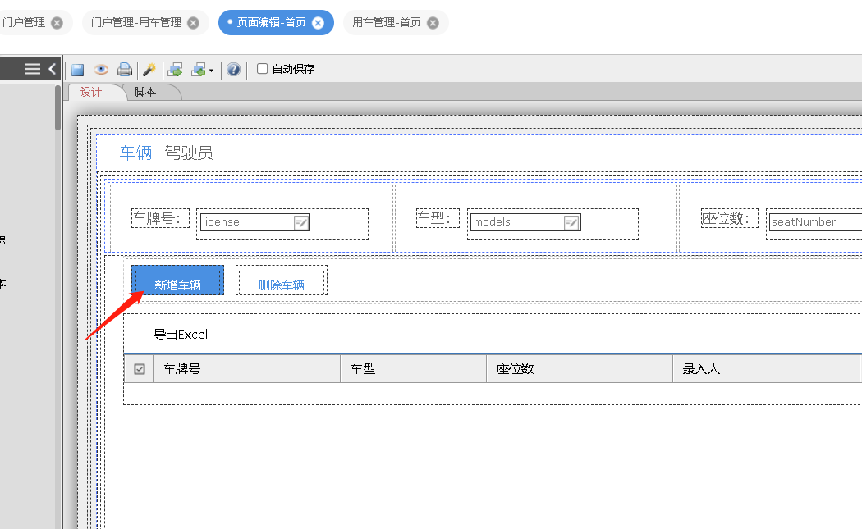This screenshot has height=529, width=862.
Task: Switch to the 脚本 tab
Action: [x=145, y=92]
